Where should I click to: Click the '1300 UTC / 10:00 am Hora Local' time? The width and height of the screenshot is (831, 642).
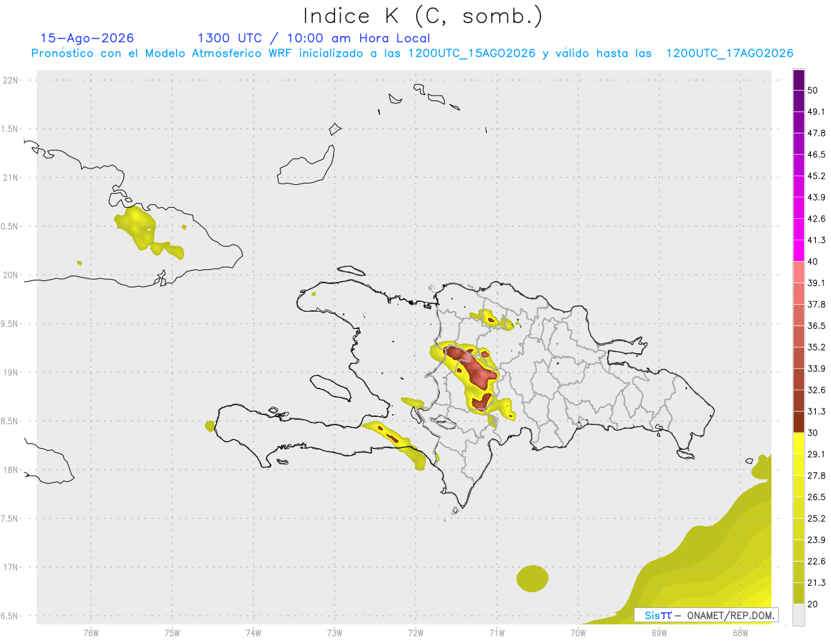point(314,38)
